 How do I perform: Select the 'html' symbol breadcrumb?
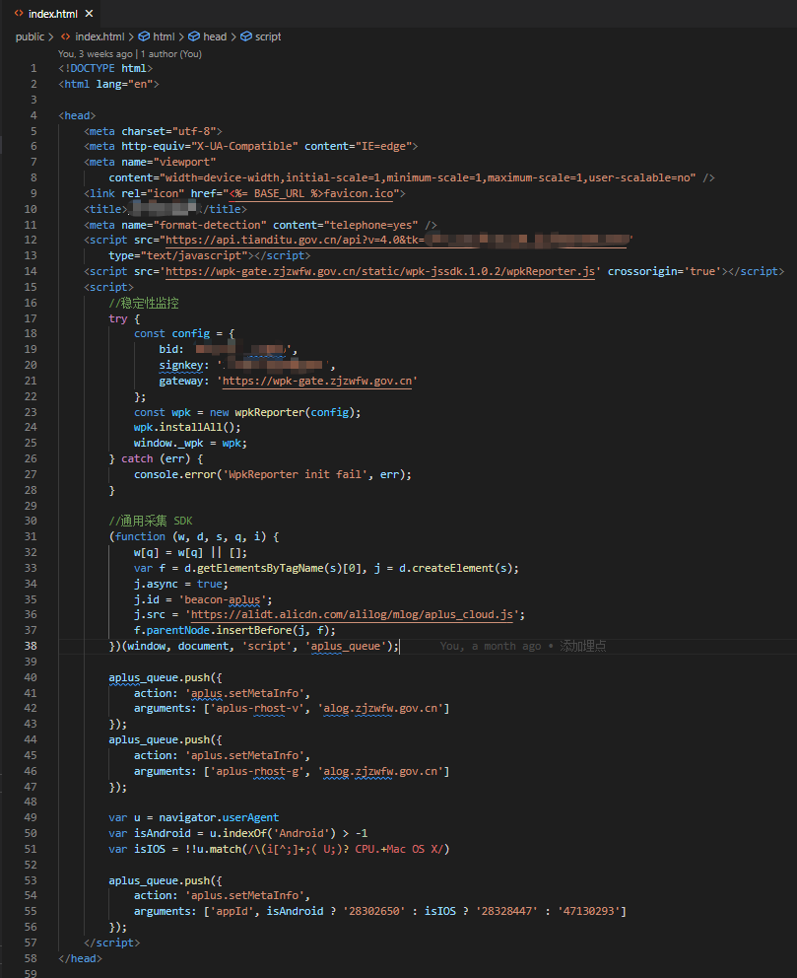click(164, 36)
